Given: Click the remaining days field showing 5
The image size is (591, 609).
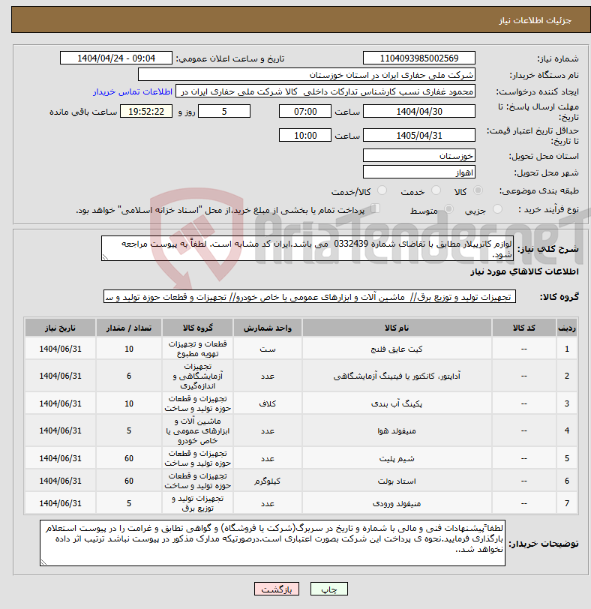Looking at the screenshot, I should (x=224, y=112).
